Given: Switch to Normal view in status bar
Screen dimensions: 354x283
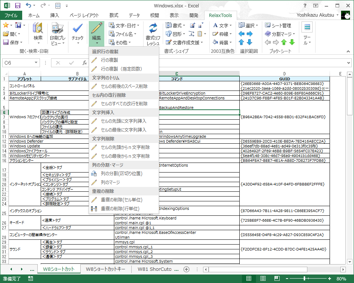Looking at the screenshot, I should point(249,279).
